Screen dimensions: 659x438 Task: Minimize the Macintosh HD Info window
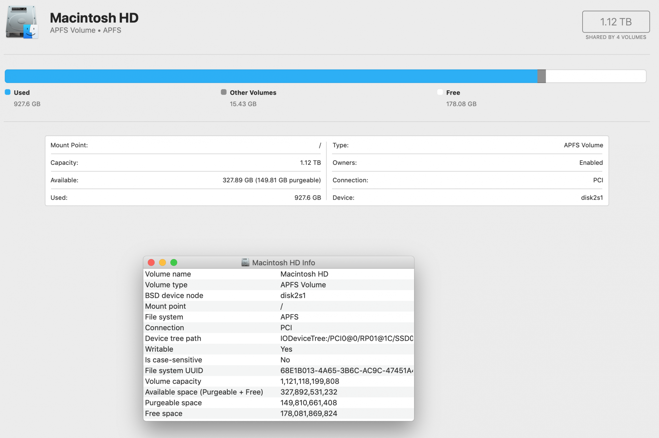point(162,262)
